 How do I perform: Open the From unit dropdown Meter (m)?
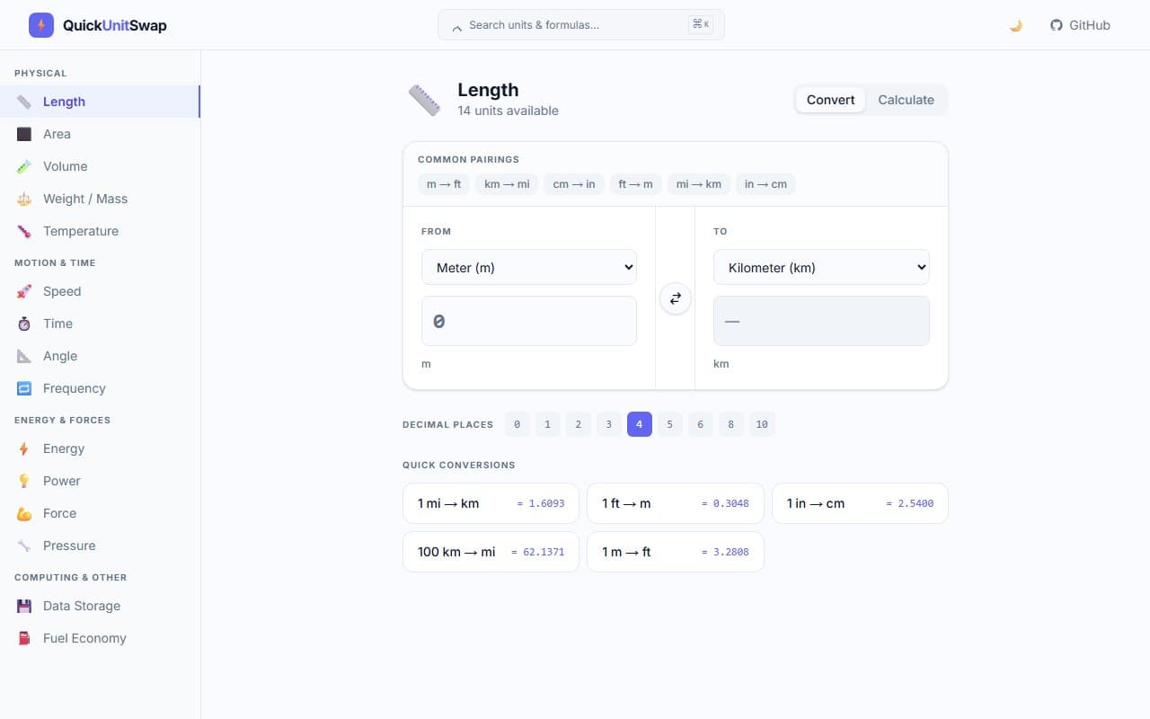tap(529, 267)
